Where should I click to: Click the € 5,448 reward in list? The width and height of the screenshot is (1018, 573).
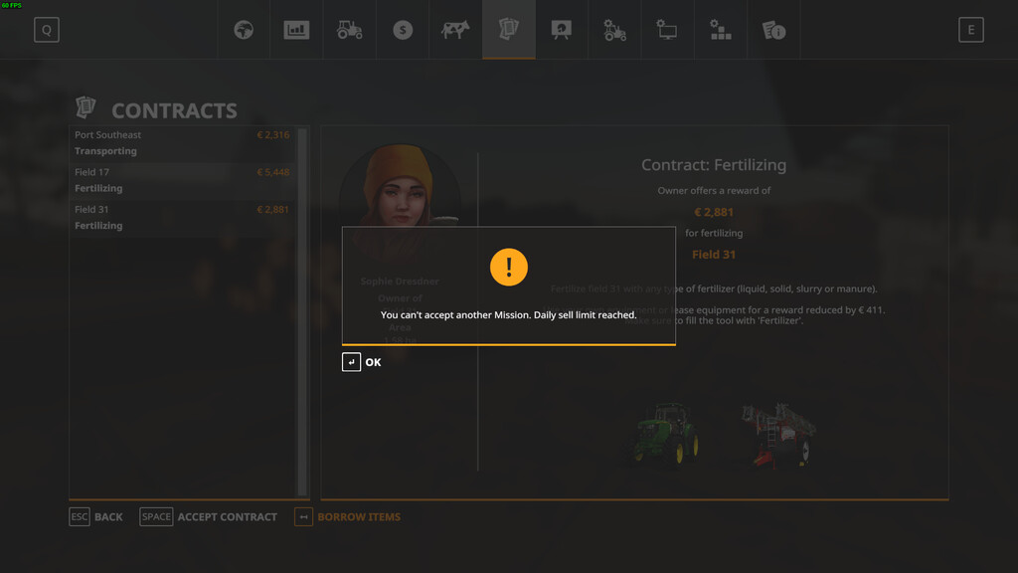(272, 172)
